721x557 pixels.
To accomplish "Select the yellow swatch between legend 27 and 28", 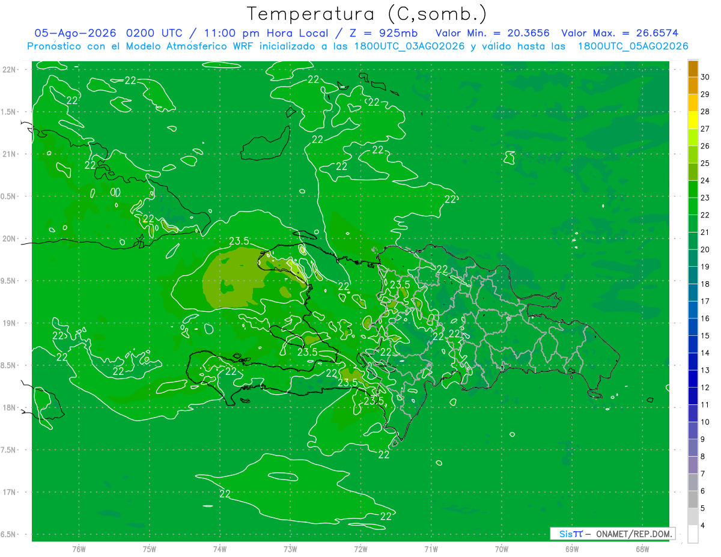I will pos(693,120).
